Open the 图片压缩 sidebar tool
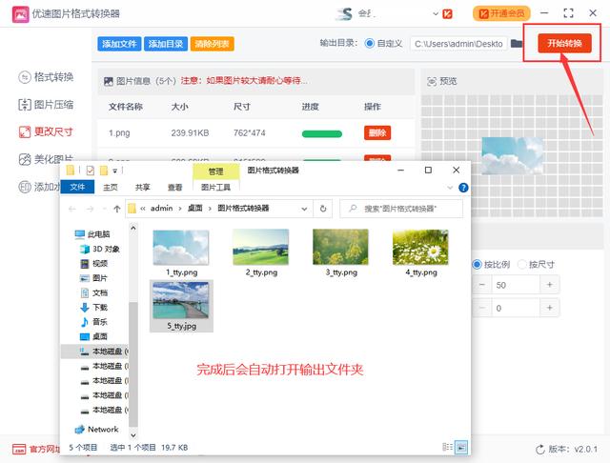 [46, 105]
